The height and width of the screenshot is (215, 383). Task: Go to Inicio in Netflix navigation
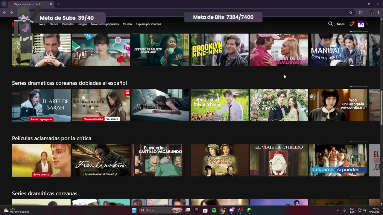(43, 24)
